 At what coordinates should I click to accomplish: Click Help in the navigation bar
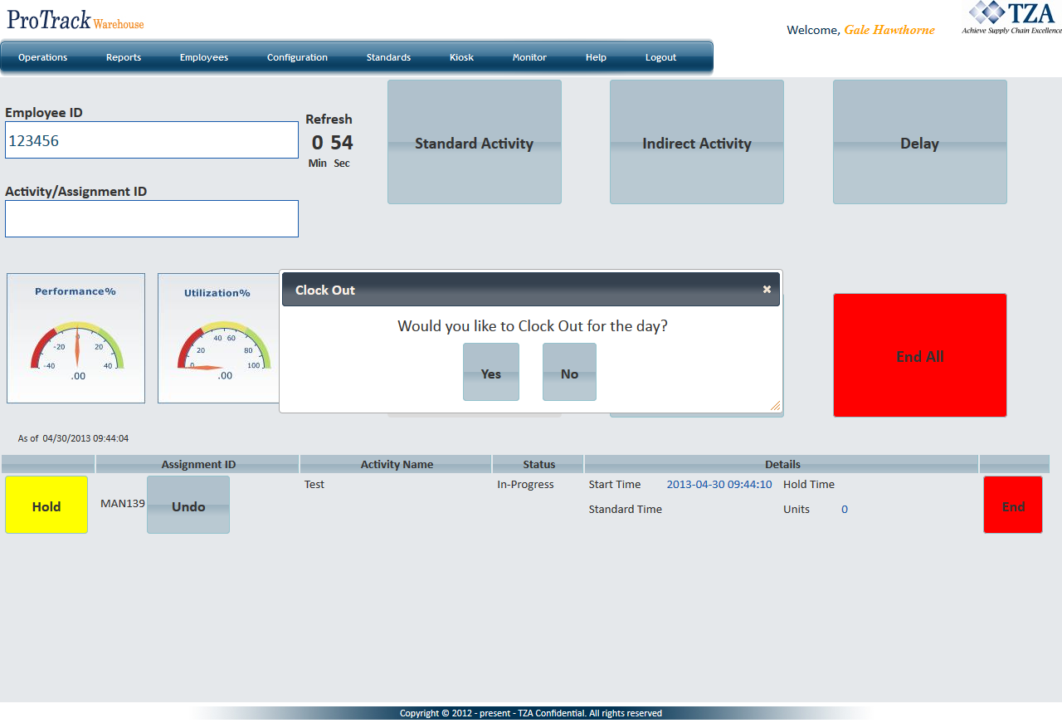596,57
